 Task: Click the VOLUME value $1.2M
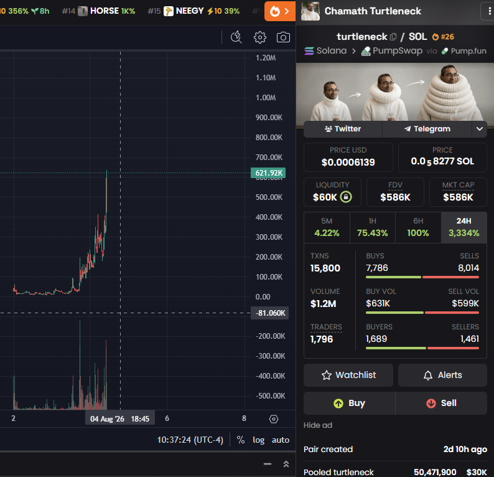[x=324, y=304]
